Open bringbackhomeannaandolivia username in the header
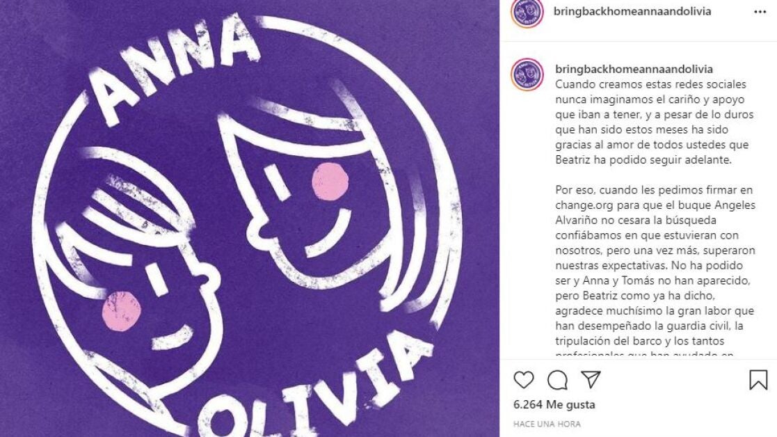Screen dimensions: 777x437 tap(632, 11)
